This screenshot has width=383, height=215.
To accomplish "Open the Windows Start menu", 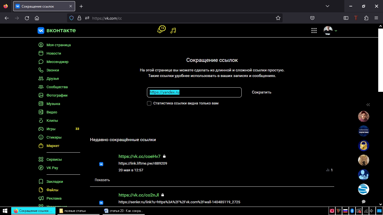I will 5,211.
